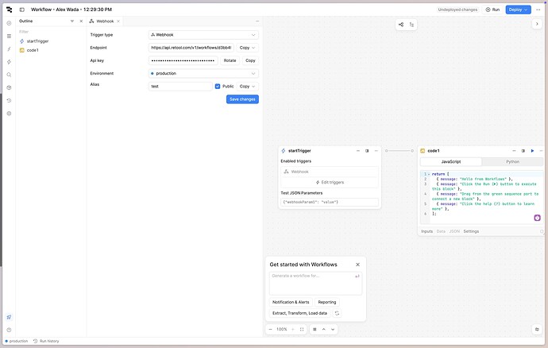The image size is (548, 348).
Task: Click the Alias input field
Action: pyautogui.click(x=180, y=87)
